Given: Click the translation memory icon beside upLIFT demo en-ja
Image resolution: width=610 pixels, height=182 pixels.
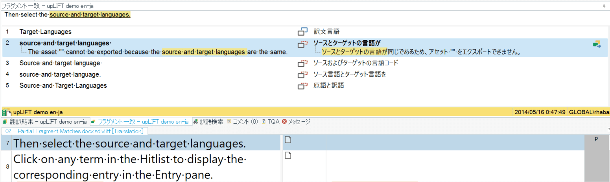Looking at the screenshot, I should click(x=7, y=112).
